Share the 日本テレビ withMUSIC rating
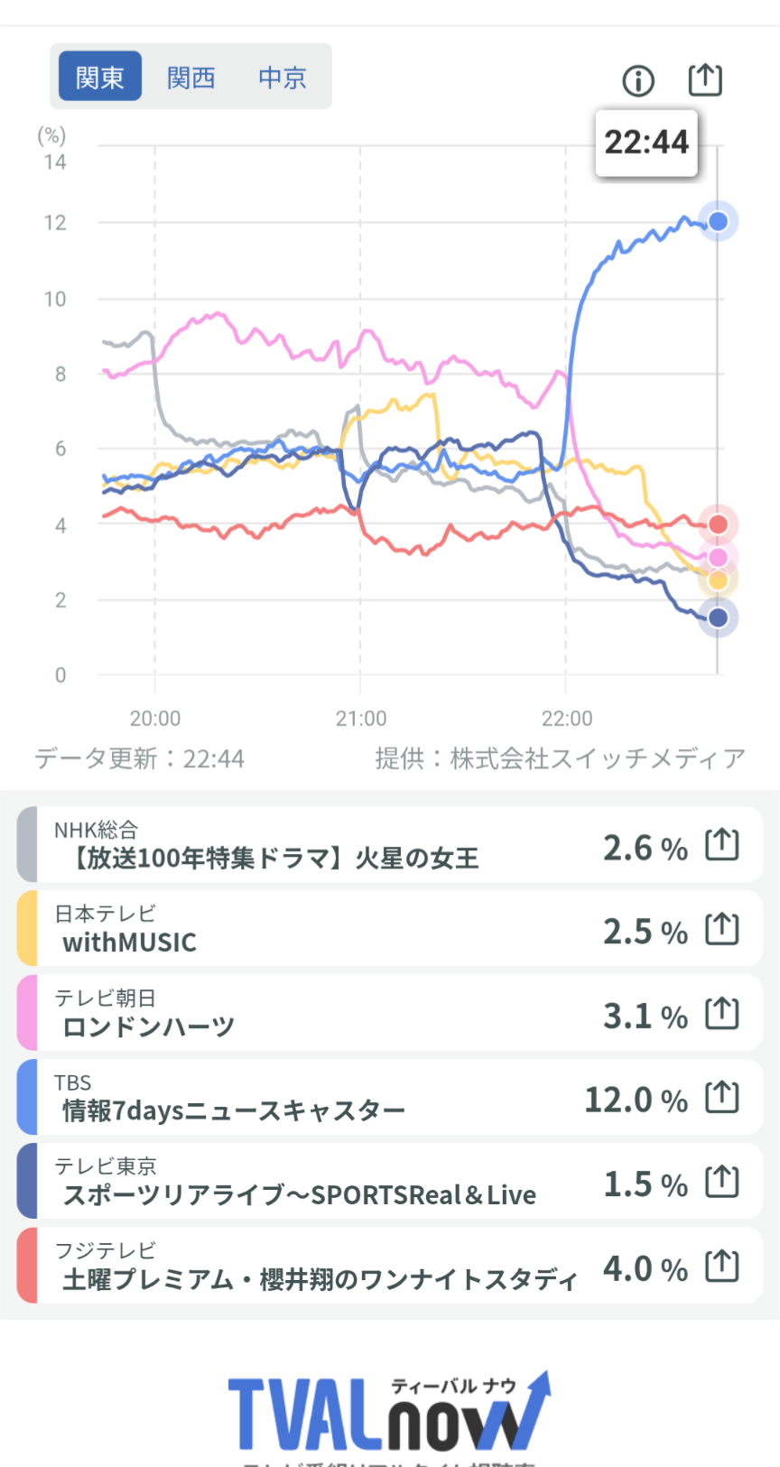The image size is (780, 1467). click(x=722, y=929)
